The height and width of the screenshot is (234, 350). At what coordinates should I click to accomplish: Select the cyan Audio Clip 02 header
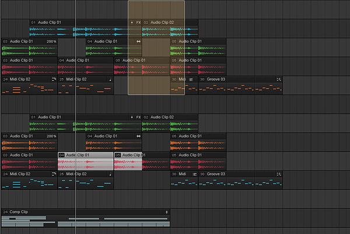pyautogui.click(x=169, y=22)
